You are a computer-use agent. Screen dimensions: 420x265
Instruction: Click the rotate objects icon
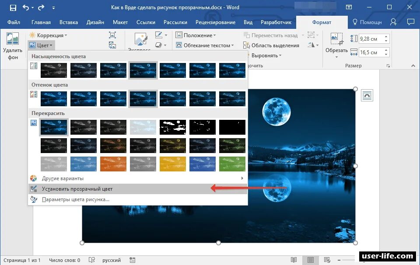[x=313, y=45]
